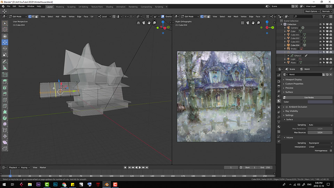Viewport: 334px width, 188px height.
Task: Open the Interpolation Linear dropdown
Action: click(x=320, y=147)
